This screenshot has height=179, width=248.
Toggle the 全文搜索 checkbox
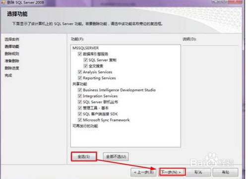85,66
